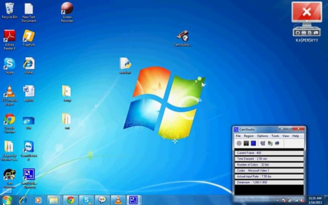Switch to Skype in the taskbar
The image size is (328, 205).
point(86,200)
